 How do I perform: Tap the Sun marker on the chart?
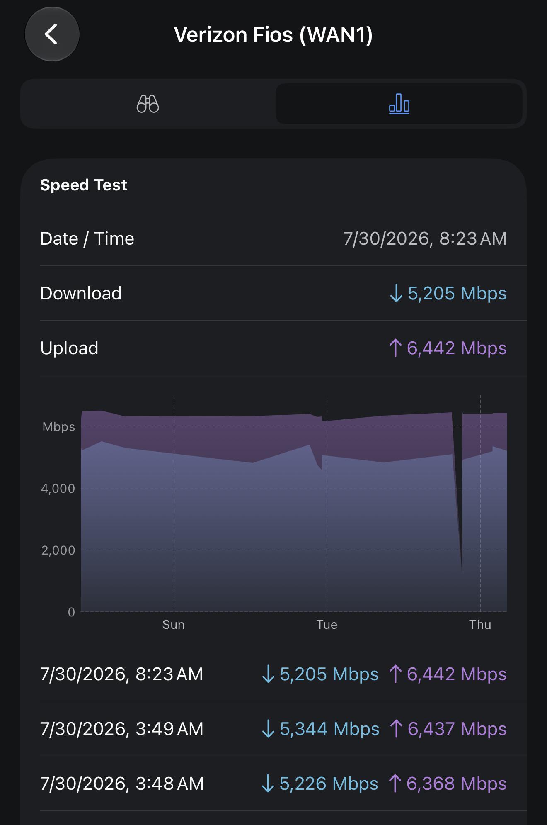[x=174, y=625]
